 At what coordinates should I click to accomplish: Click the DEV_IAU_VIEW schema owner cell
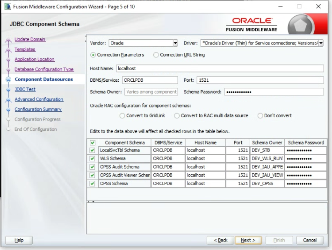[267, 175]
